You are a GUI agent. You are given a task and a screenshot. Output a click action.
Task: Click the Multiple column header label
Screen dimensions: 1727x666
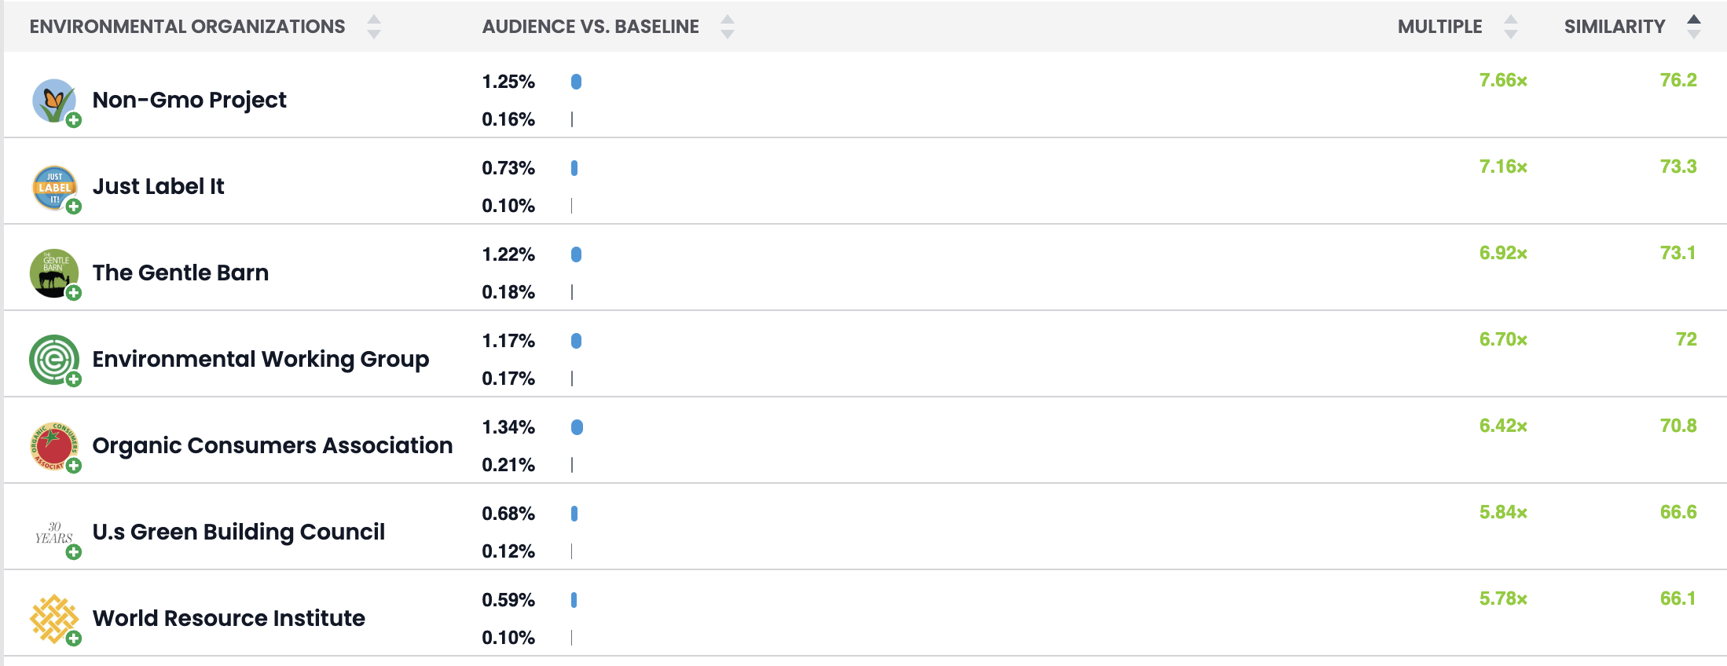pos(1439,27)
